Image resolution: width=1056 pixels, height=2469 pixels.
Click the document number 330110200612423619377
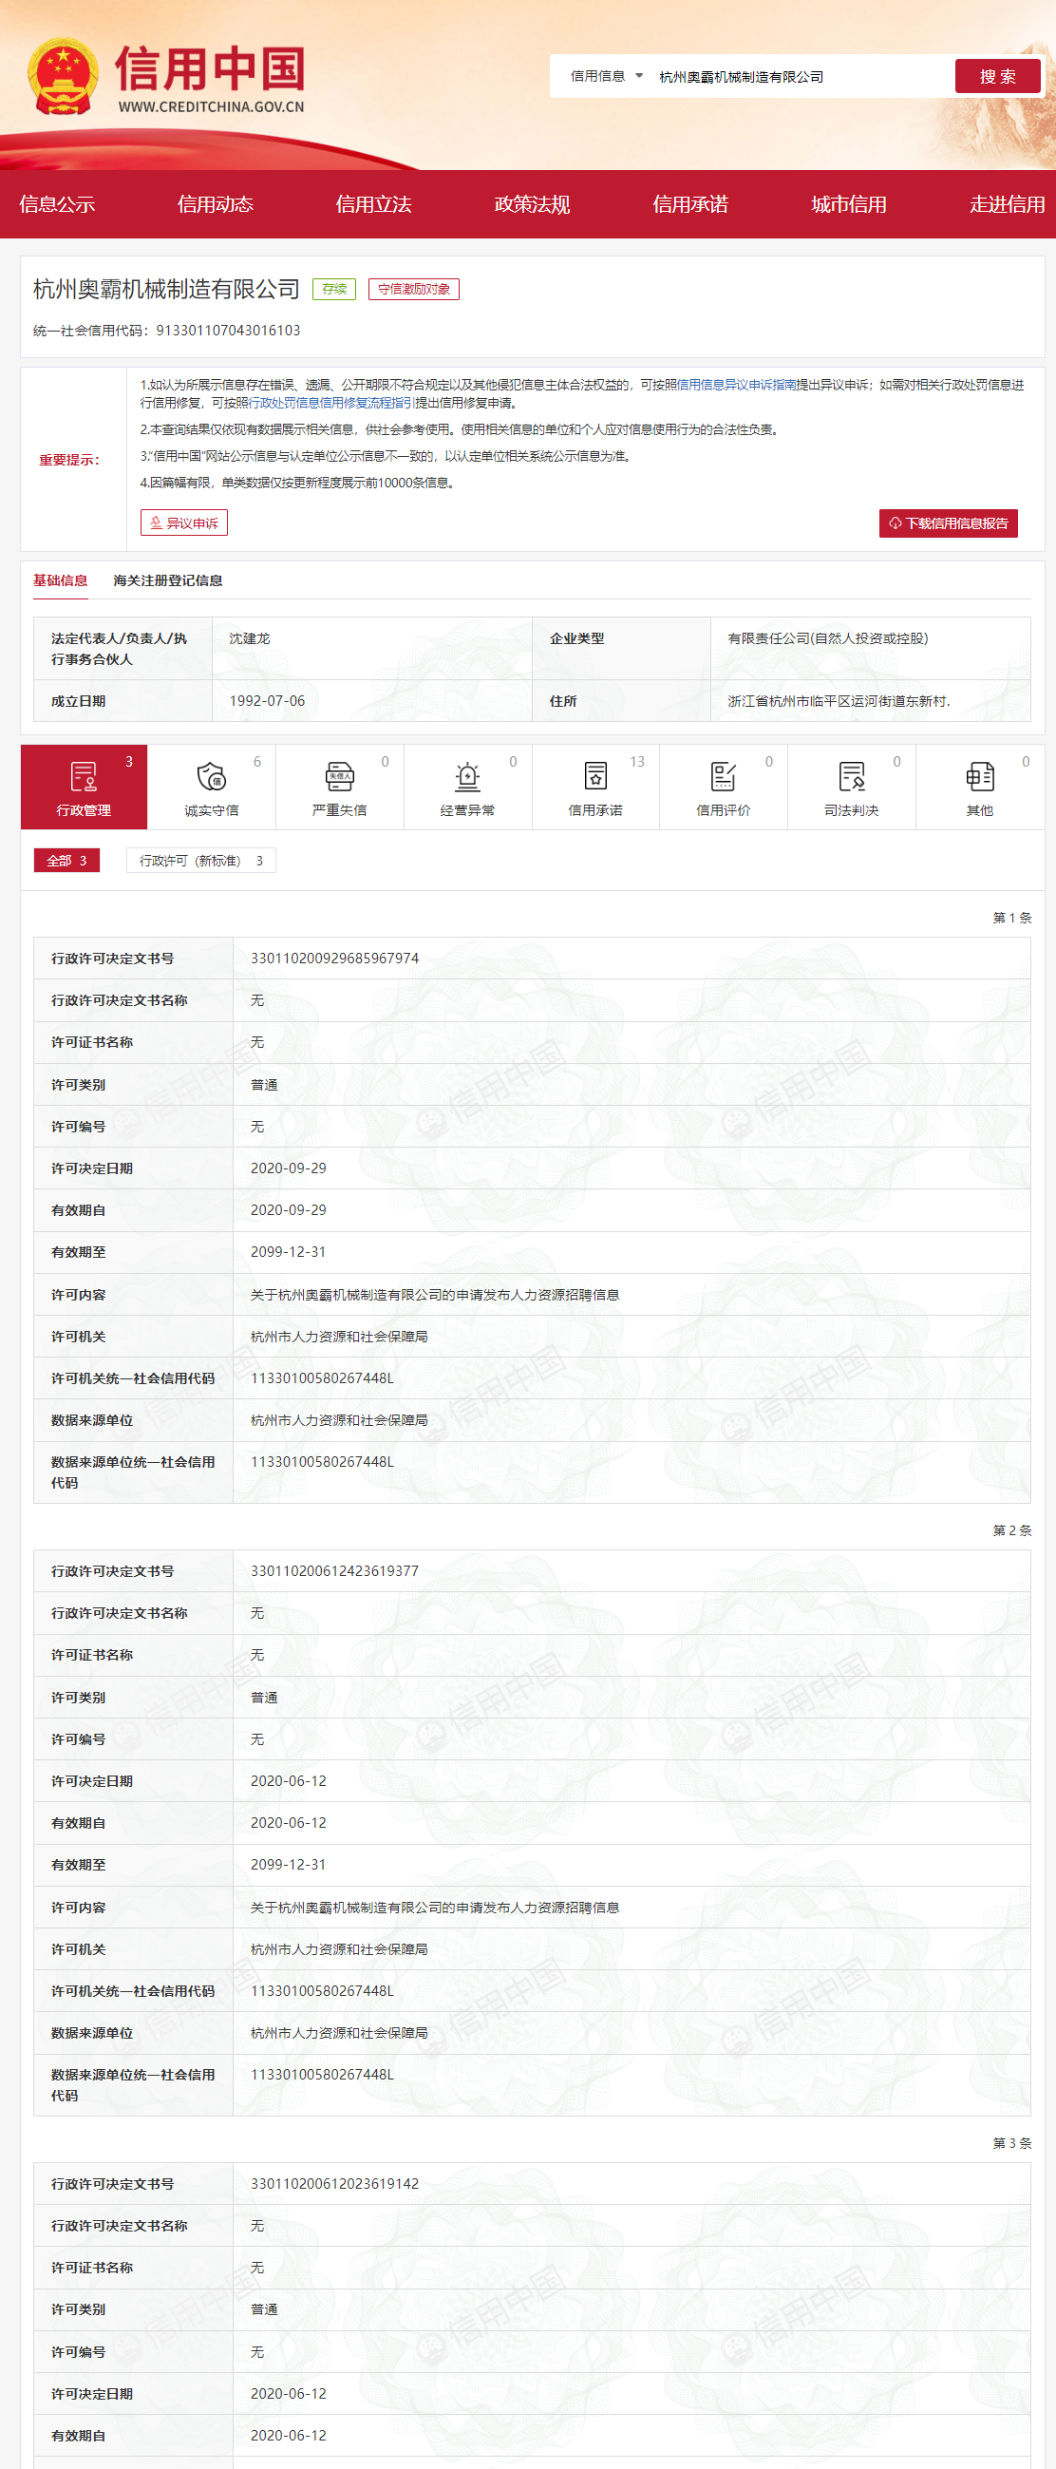click(x=334, y=1571)
